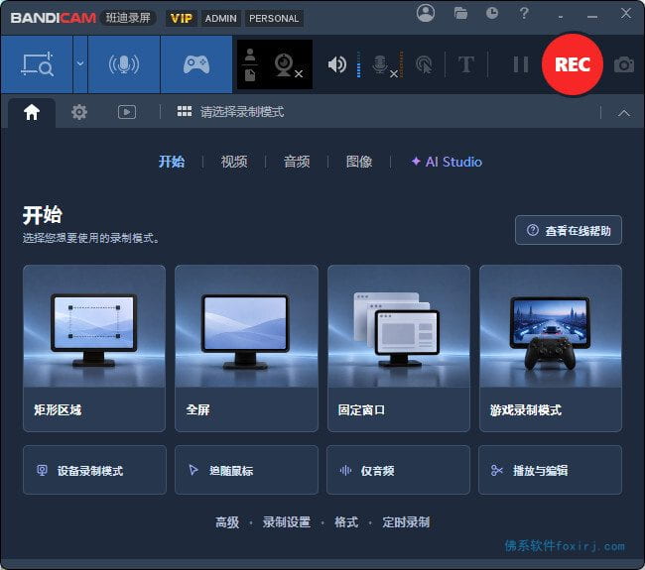Open AI Studio tab
The width and height of the screenshot is (645, 570).
coord(447,162)
